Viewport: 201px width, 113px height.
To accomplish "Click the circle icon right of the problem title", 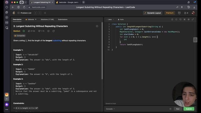I will click(x=97, y=26).
